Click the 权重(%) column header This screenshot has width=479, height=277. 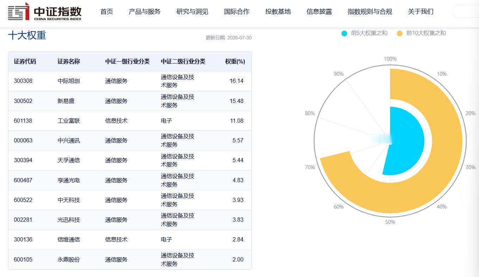coord(235,61)
